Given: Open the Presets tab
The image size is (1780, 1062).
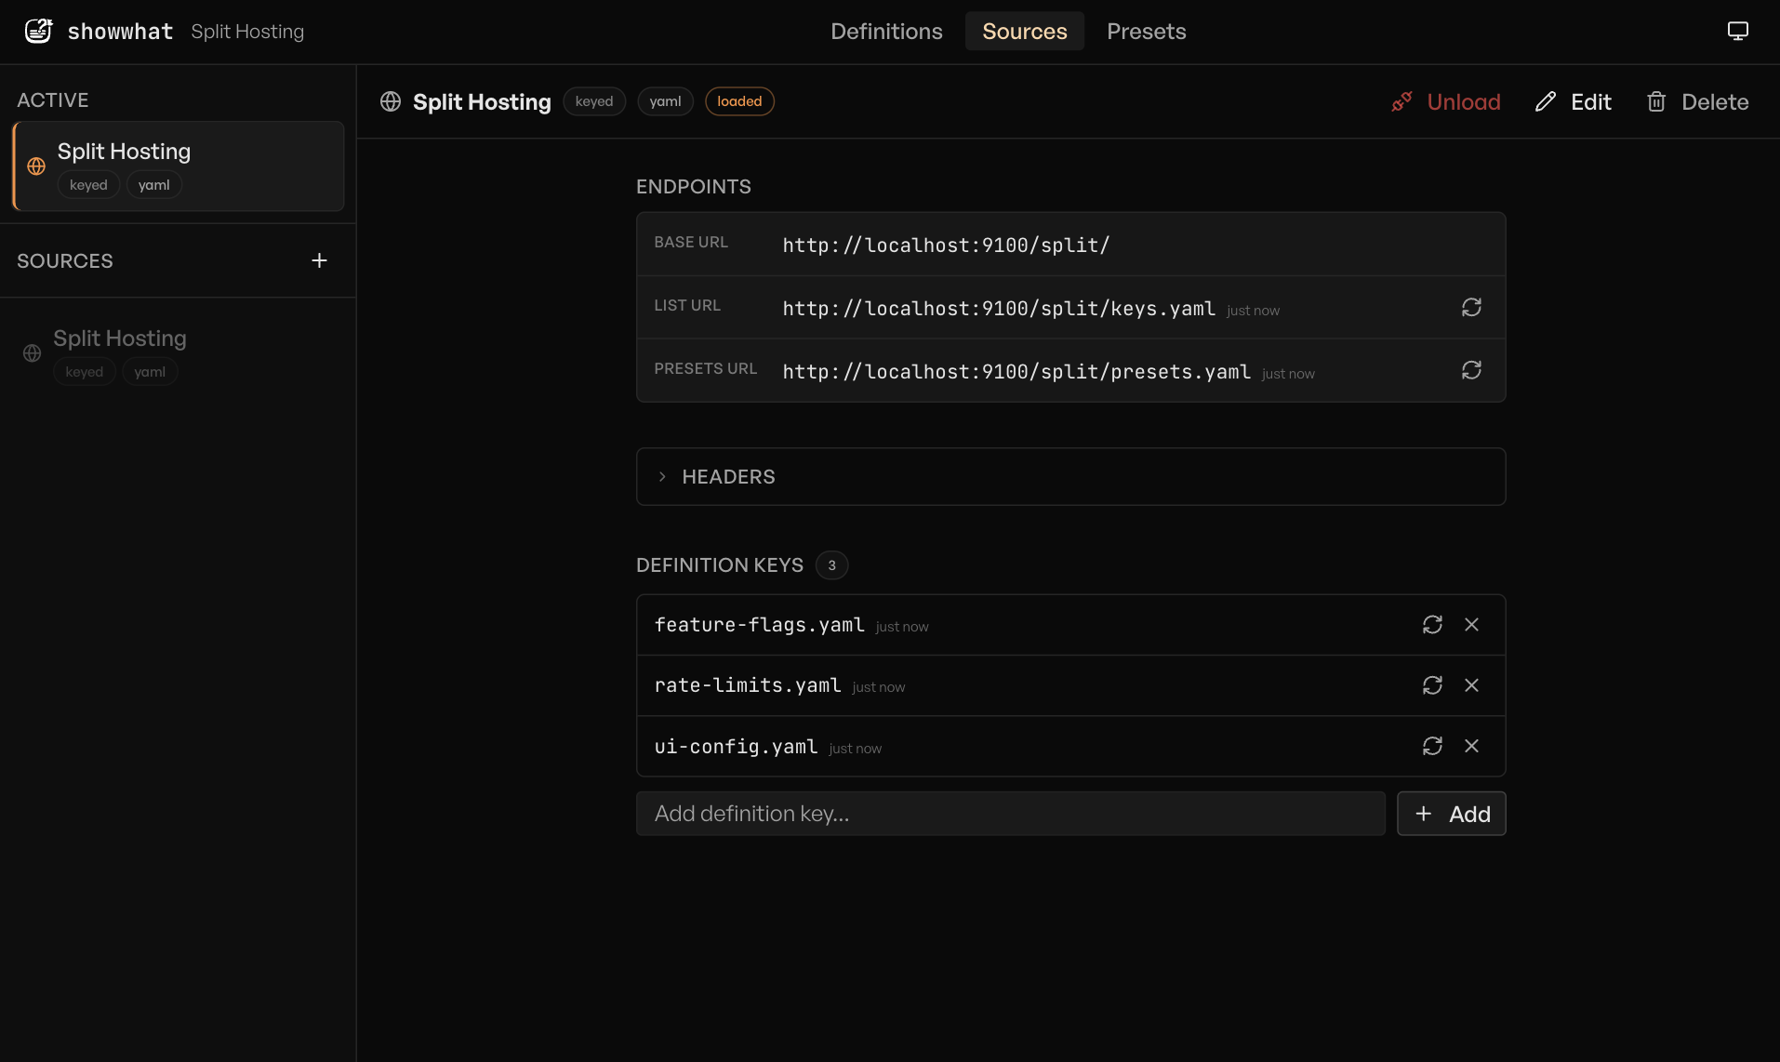Looking at the screenshot, I should [x=1147, y=31].
